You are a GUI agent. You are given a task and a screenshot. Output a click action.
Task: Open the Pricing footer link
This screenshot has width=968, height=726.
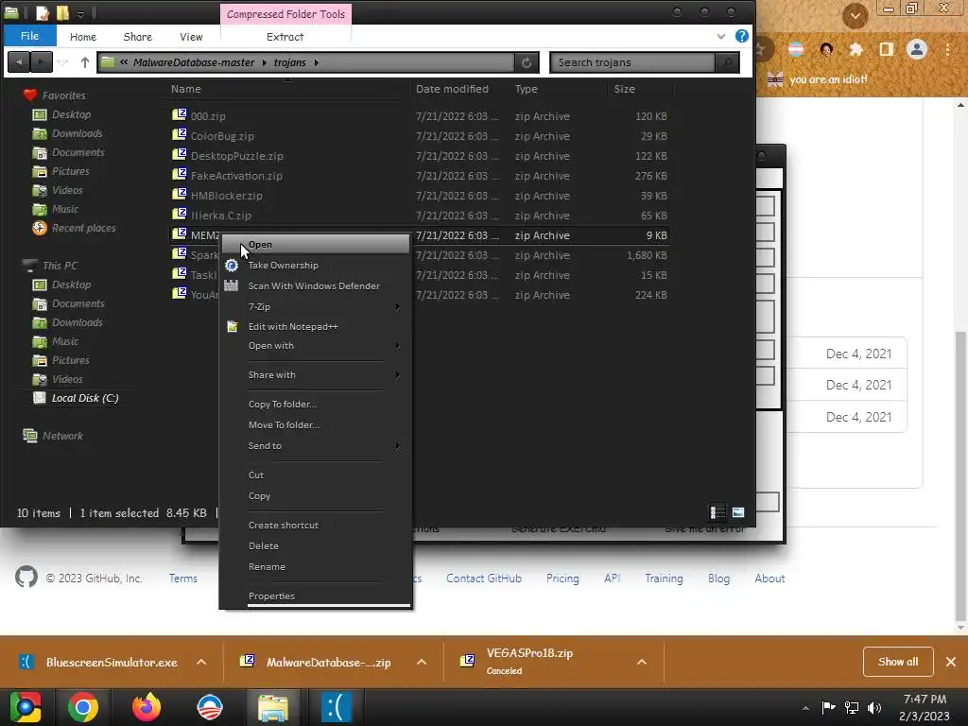click(562, 579)
